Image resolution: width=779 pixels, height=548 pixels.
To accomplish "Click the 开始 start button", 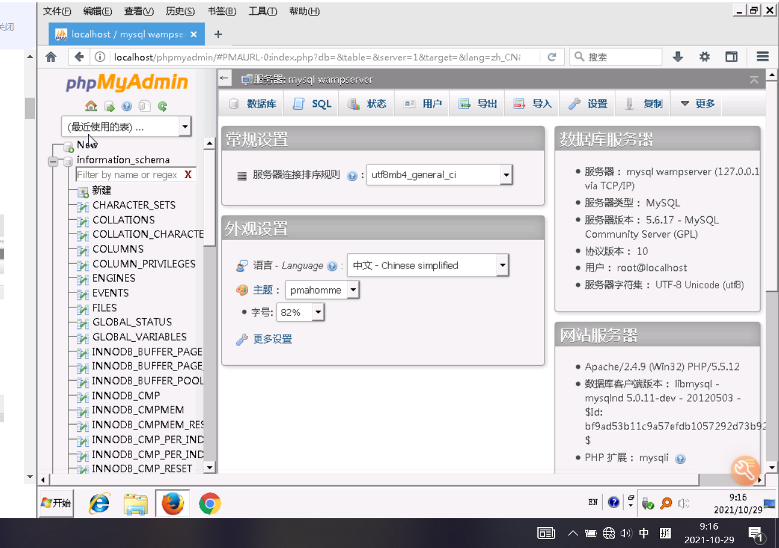I will (x=56, y=503).
